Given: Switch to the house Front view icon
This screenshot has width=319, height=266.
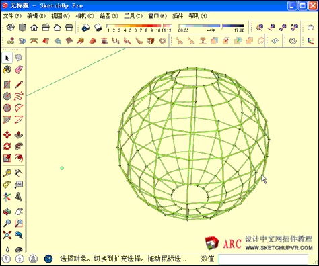Looking at the screenshot, I should coord(34,28).
